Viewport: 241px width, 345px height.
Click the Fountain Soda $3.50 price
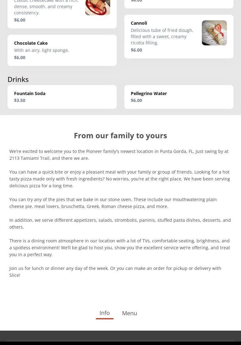click(20, 100)
